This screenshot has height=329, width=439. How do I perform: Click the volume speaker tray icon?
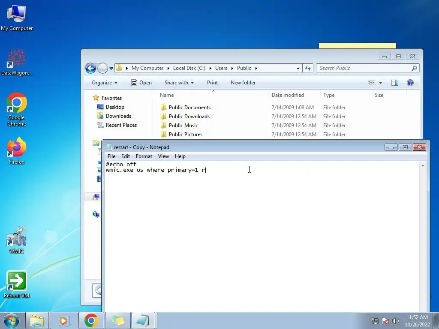point(396,321)
